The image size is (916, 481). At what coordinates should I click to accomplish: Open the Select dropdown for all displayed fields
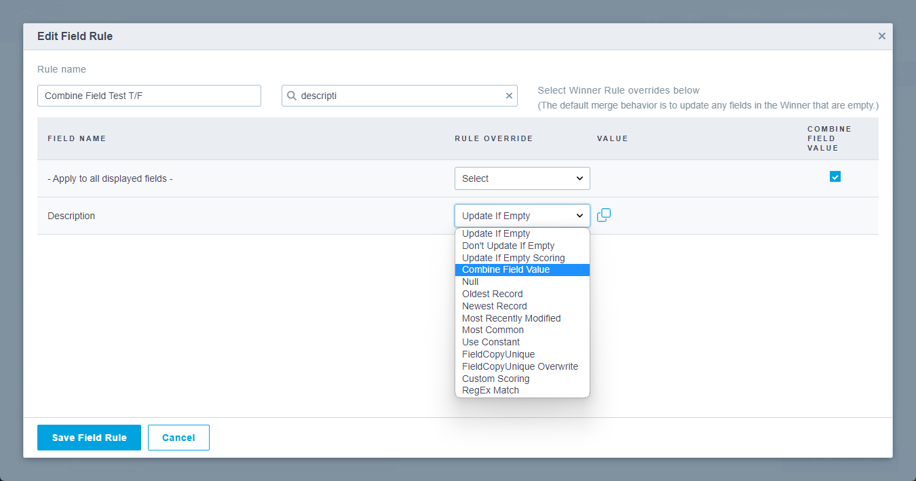click(522, 178)
